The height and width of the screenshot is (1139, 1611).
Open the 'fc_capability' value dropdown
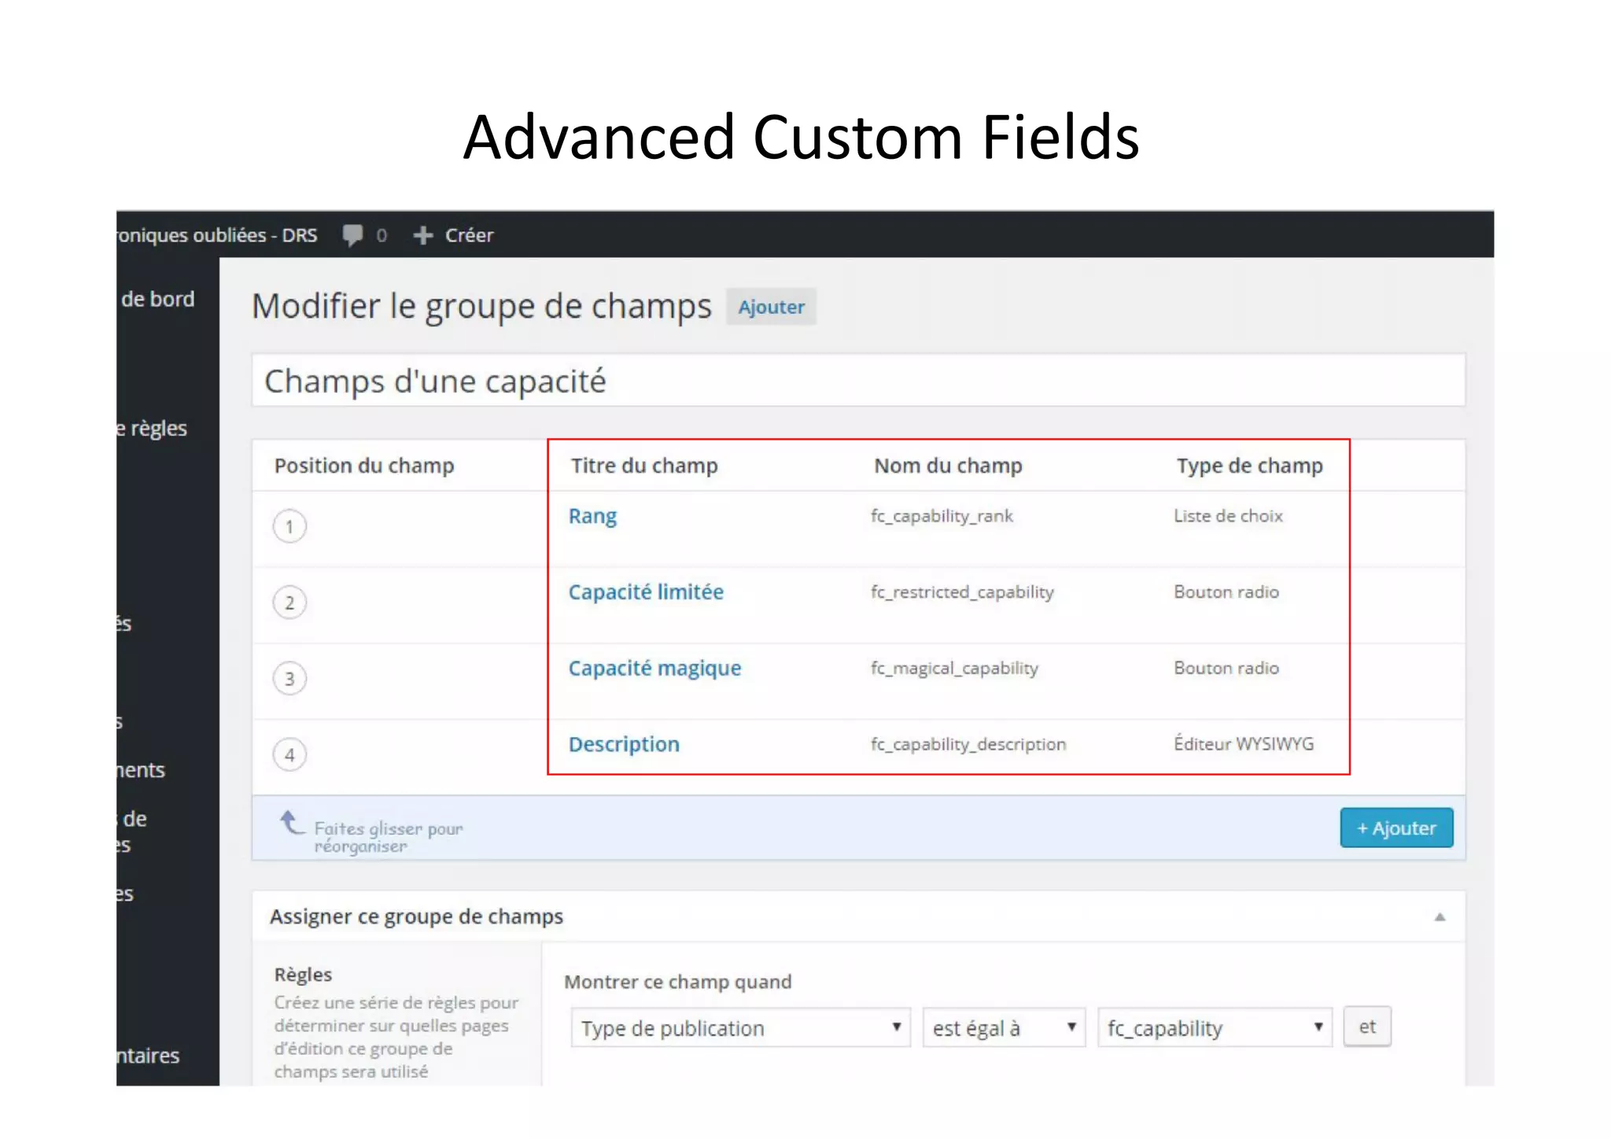click(1215, 1027)
